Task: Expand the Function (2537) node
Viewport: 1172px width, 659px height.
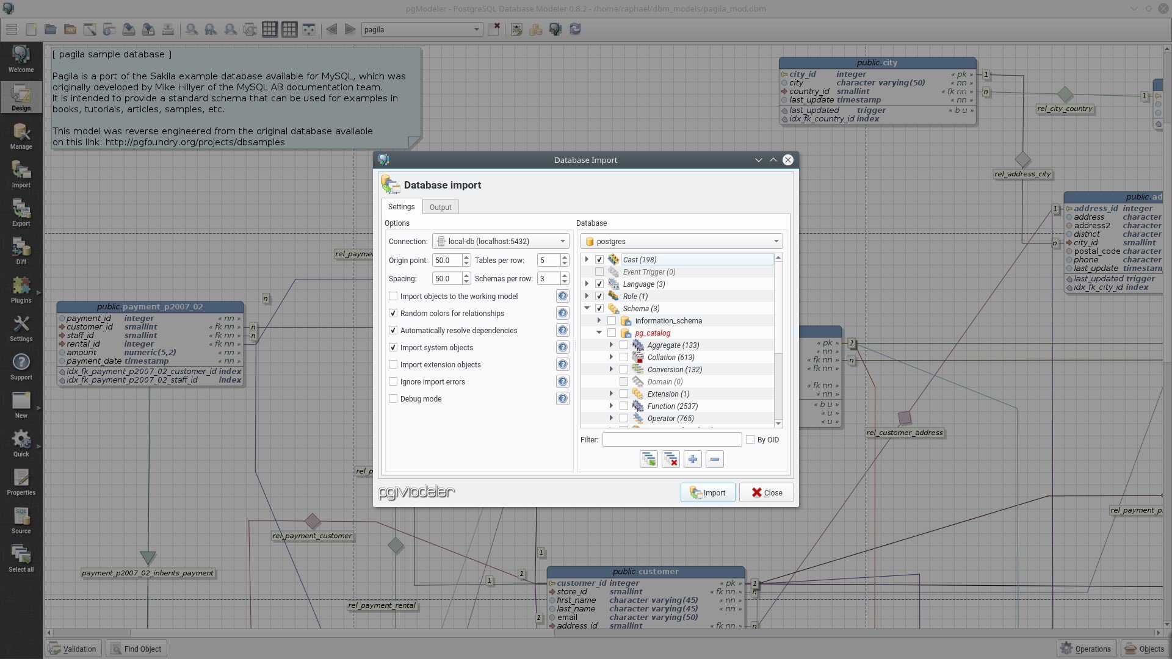Action: click(612, 406)
